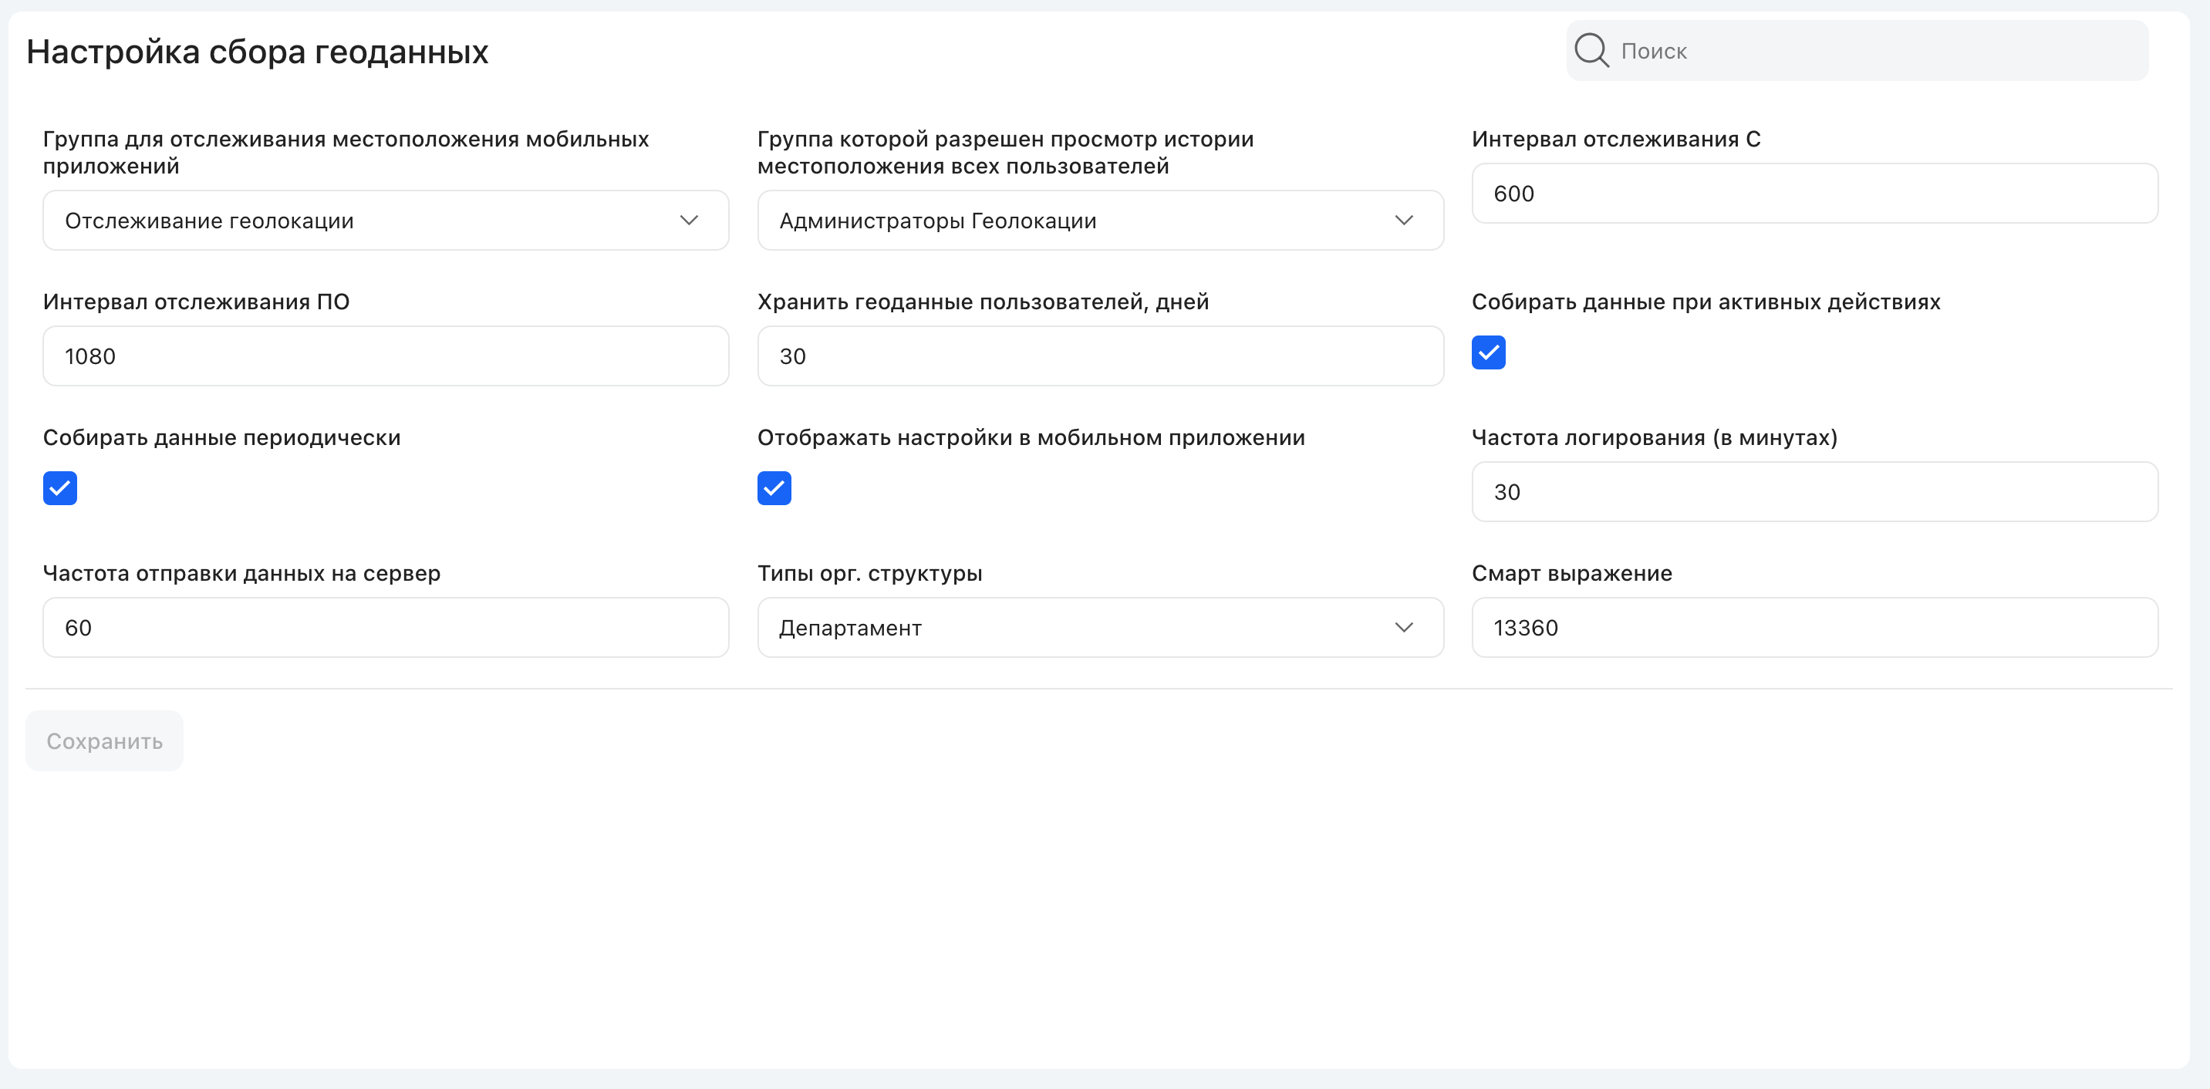2210x1089 pixels.
Task: Click label Частота логирования (в минутах)
Action: click(x=1655, y=437)
